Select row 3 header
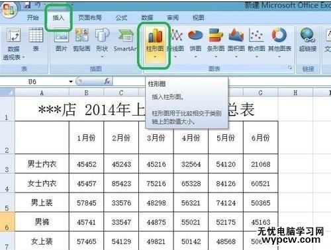331x250 pixels. pos(7,164)
